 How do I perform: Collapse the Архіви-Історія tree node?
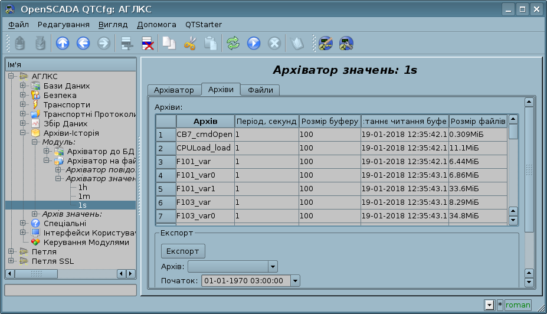[x=23, y=133]
